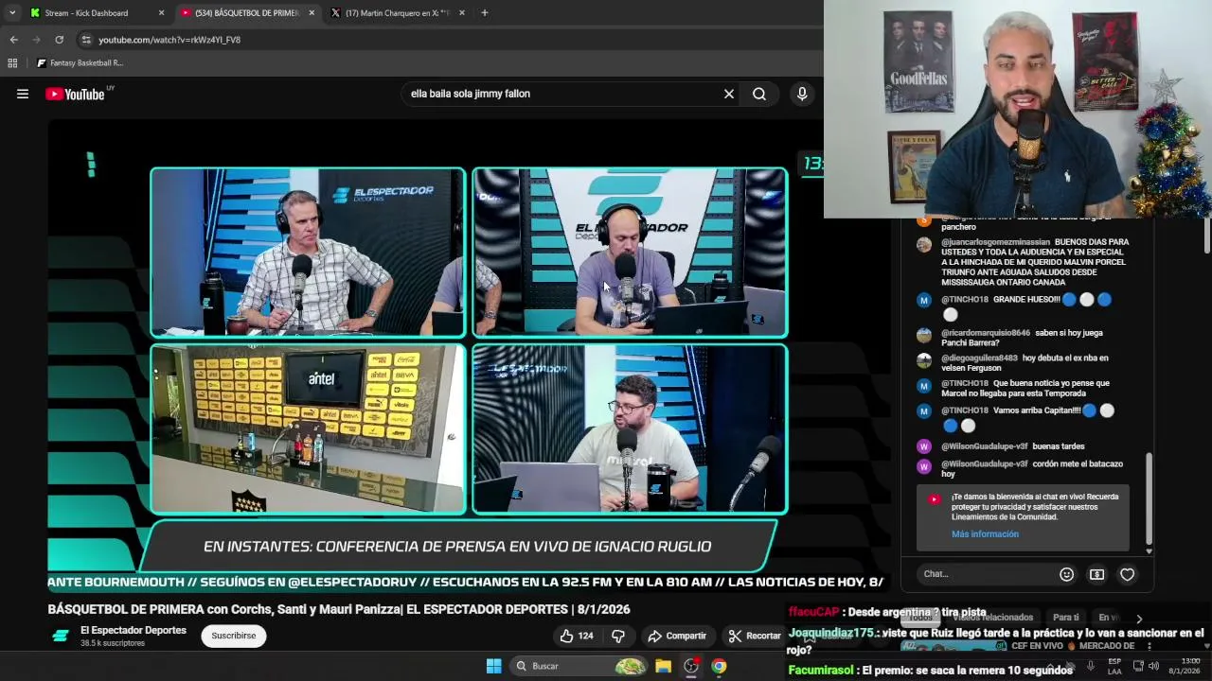
Task: Start voice search with the microphone
Action: (x=802, y=94)
